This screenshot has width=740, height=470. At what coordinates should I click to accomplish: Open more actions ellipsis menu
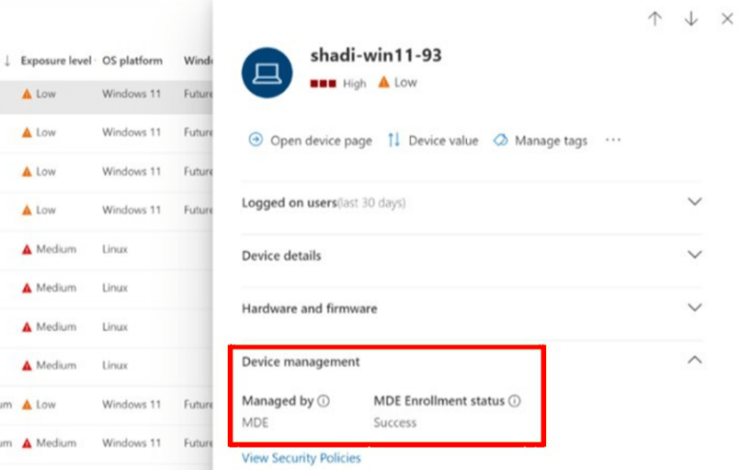[x=613, y=140]
